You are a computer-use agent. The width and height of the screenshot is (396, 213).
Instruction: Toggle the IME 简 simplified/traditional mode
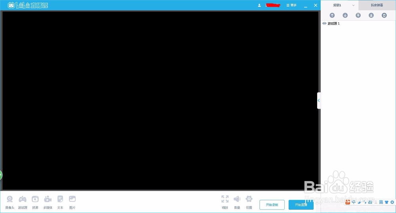pos(381,202)
